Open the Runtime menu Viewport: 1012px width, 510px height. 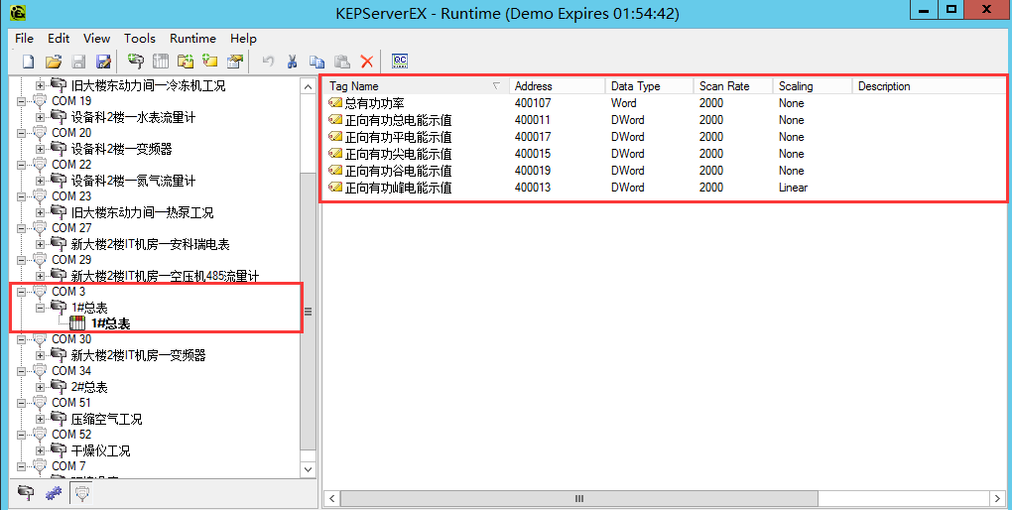click(192, 38)
